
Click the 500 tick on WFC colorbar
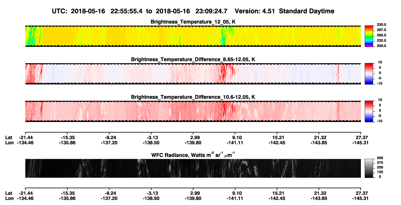[380, 158]
